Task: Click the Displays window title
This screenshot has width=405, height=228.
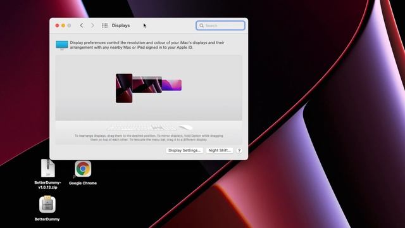Action: click(121, 25)
